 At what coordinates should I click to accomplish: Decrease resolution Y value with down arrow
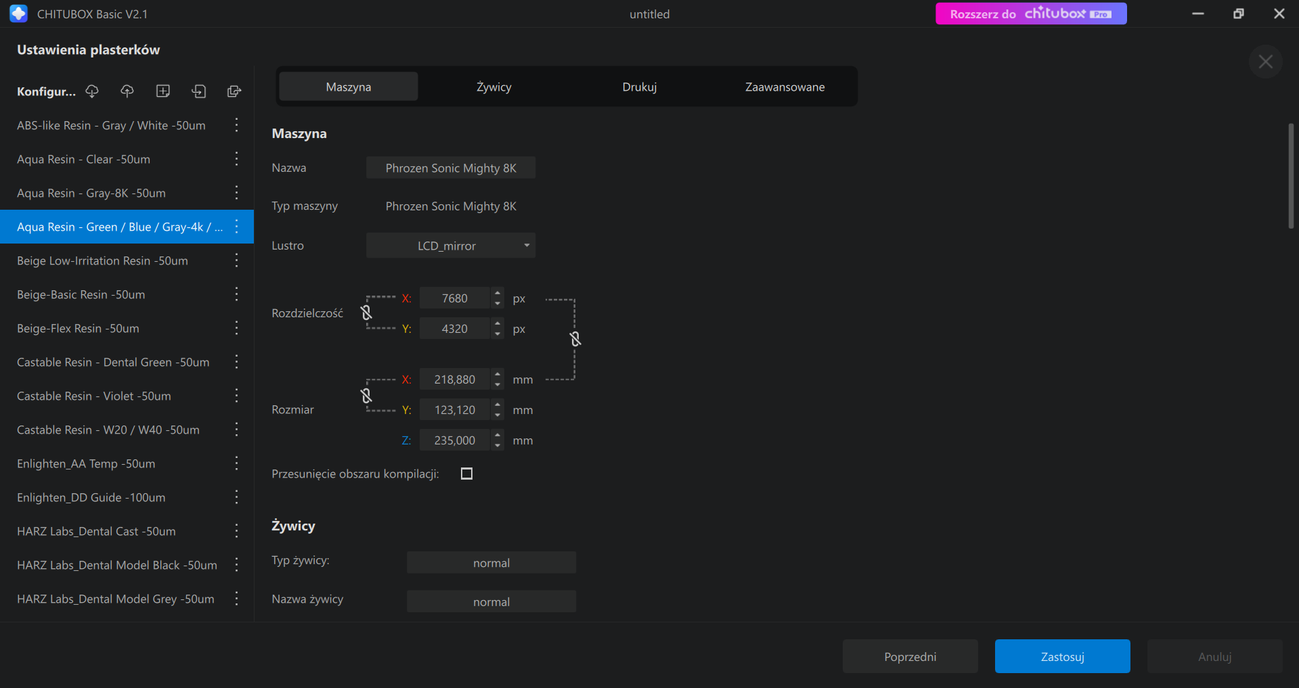498,334
